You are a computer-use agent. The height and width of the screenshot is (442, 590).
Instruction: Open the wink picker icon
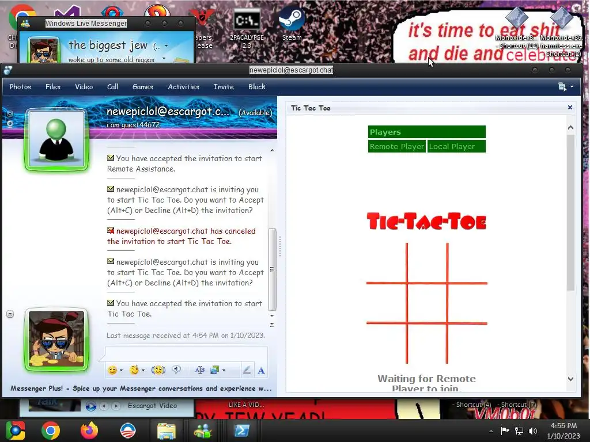click(134, 370)
